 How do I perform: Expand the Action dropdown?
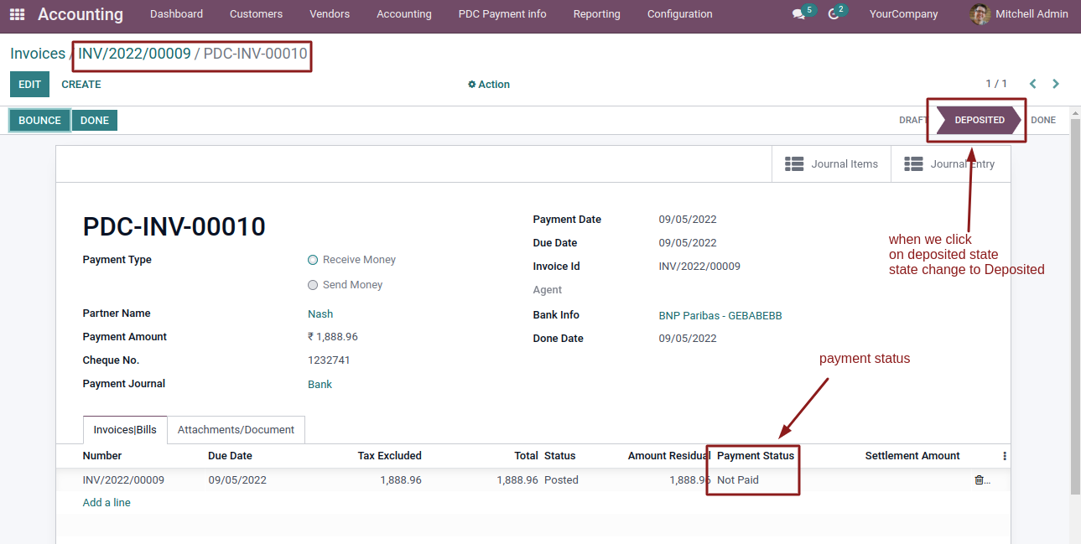(x=489, y=85)
